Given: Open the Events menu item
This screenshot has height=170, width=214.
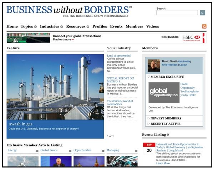Looking at the screenshot, I should pos(116,26).
